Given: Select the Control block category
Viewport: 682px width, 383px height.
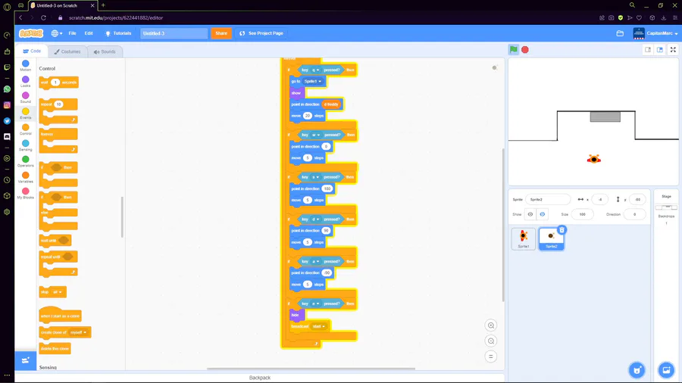Looking at the screenshot, I should click(x=25, y=129).
